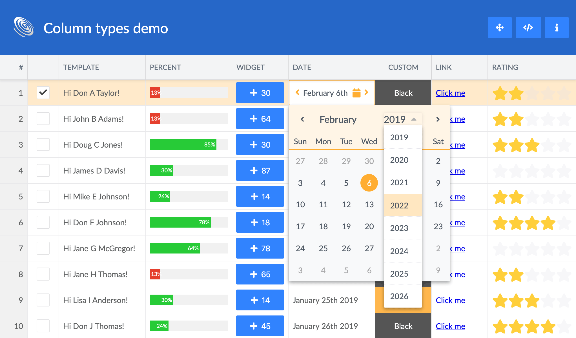Choose 2026 in the year dropdown
The height and width of the screenshot is (338, 576).
399,296
